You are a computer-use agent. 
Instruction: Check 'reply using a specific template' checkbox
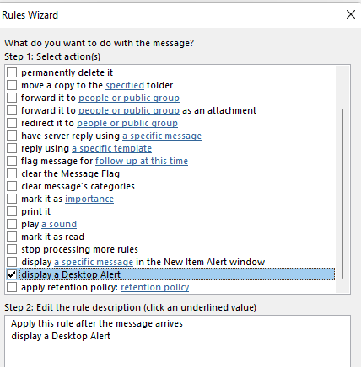click(x=12, y=148)
